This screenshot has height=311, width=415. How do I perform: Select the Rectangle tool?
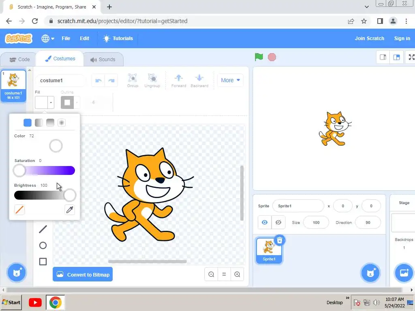click(x=43, y=262)
